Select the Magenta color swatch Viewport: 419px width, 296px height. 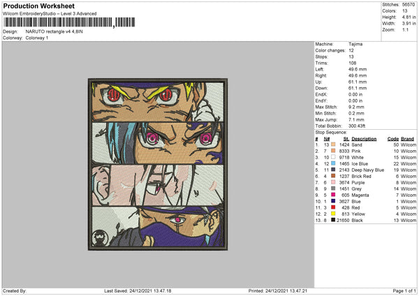pyautogui.click(x=333, y=195)
